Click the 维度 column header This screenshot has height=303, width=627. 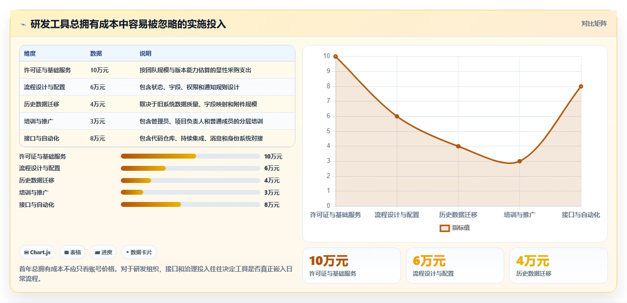pos(30,54)
